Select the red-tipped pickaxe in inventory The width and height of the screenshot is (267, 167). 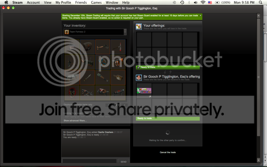pyautogui.click(x=118, y=47)
